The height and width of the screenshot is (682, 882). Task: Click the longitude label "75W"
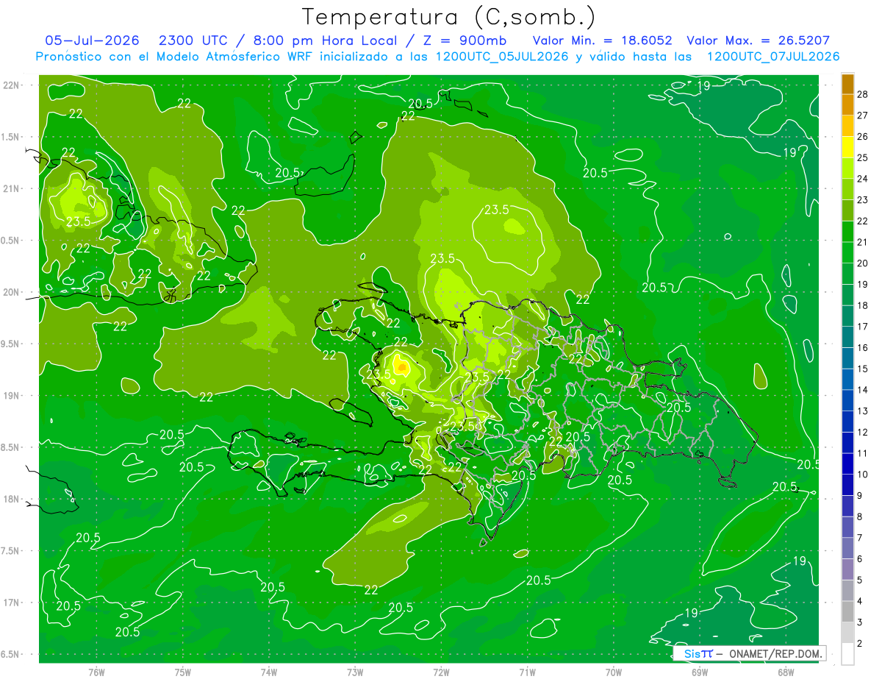click(183, 672)
